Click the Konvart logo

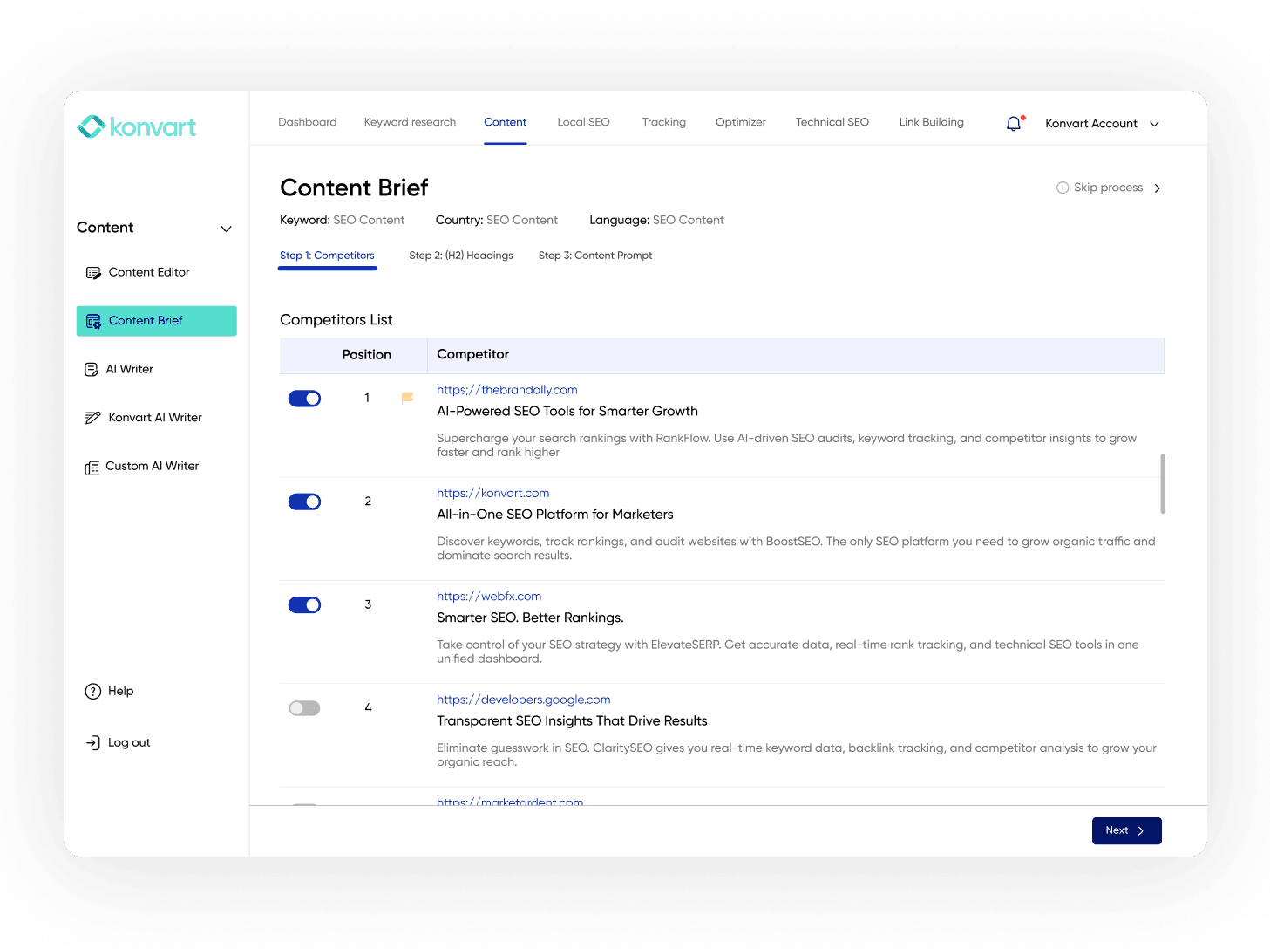[136, 126]
